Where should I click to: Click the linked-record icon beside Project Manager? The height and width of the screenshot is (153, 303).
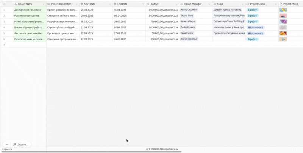tap(181, 4)
